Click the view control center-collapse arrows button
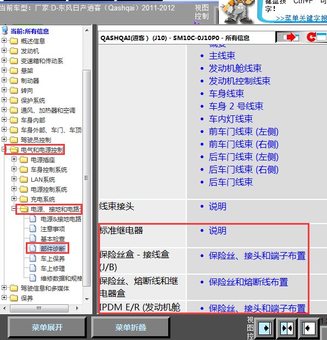The width and height of the screenshot is (327, 340). (x=287, y=328)
